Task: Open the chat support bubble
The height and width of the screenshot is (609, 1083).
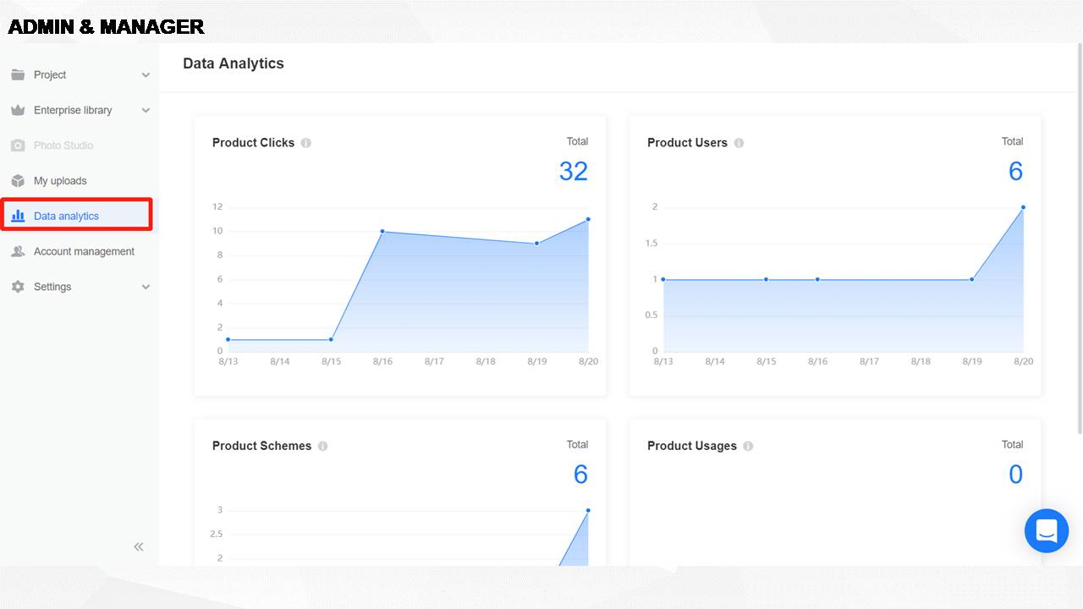Action: tap(1046, 530)
